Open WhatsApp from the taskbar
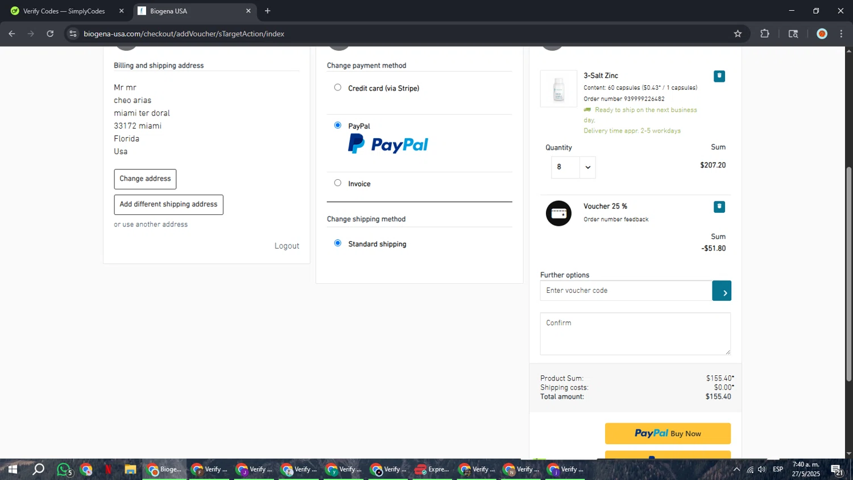This screenshot has height=480, width=853. 64,470
